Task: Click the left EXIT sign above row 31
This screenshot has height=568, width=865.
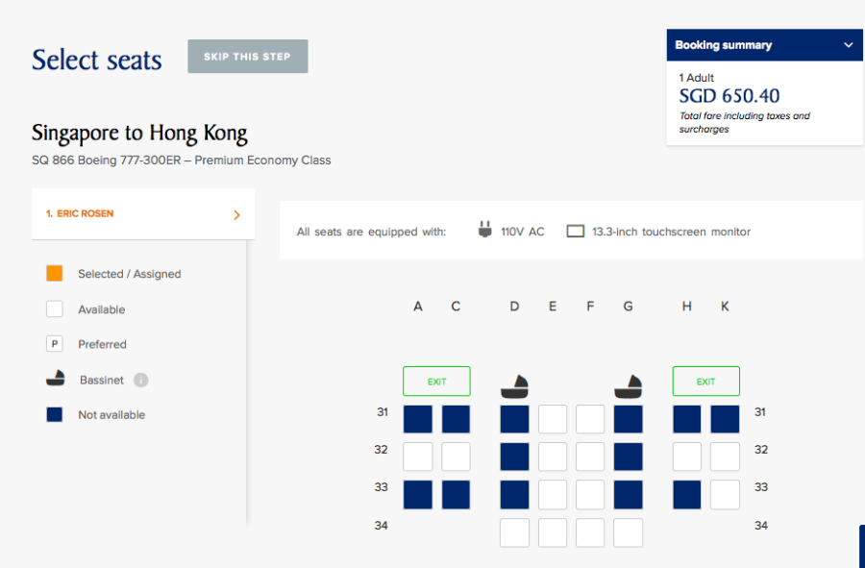Action: [x=436, y=382]
